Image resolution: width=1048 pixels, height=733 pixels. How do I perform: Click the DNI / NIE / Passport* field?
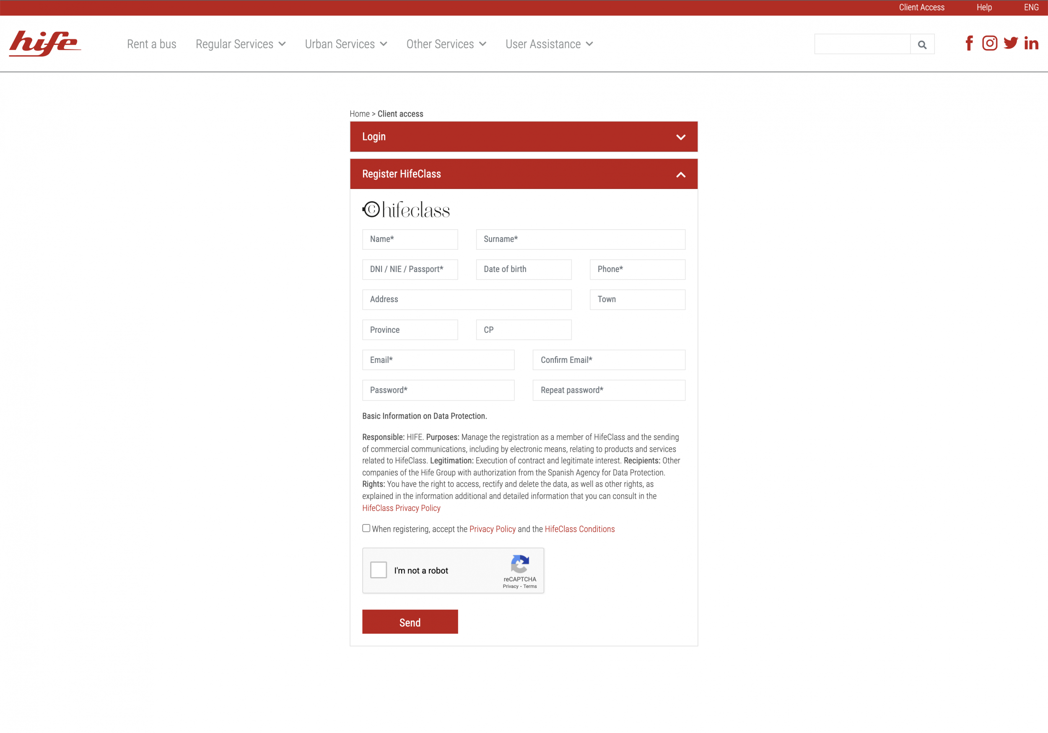(x=410, y=270)
